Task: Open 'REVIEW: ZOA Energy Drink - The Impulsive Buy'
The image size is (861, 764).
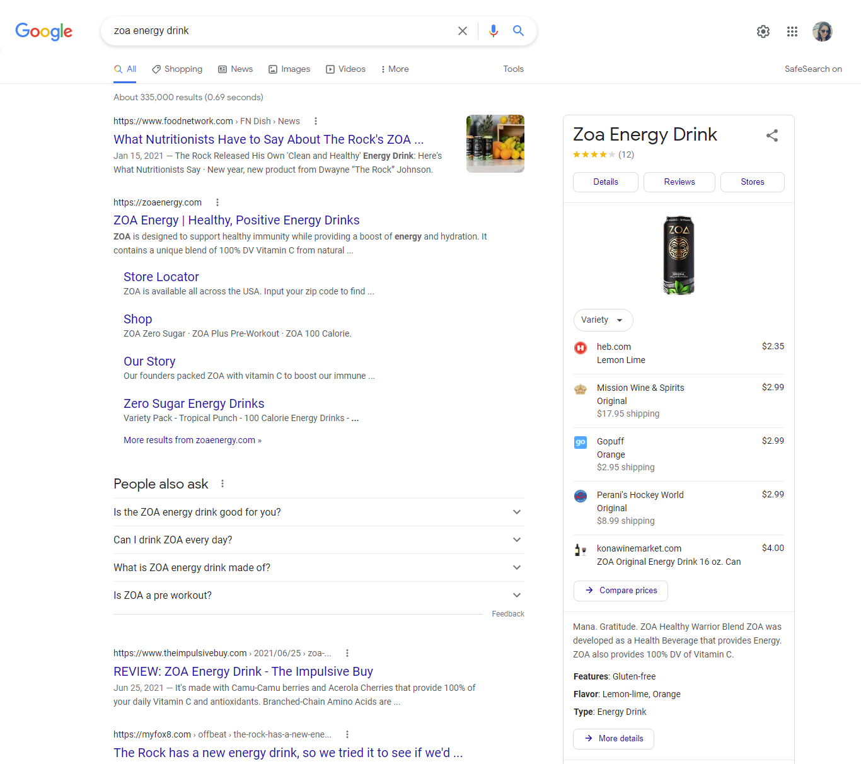Action: 243,671
